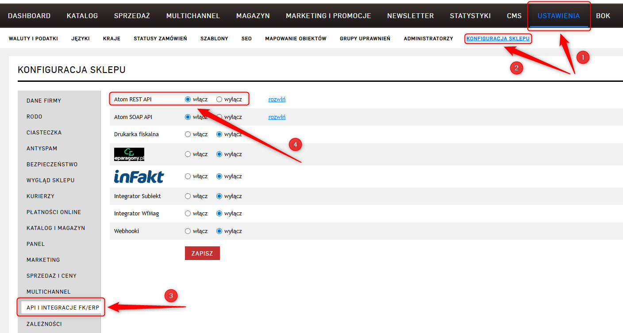Click the inFakt logo

point(139,176)
